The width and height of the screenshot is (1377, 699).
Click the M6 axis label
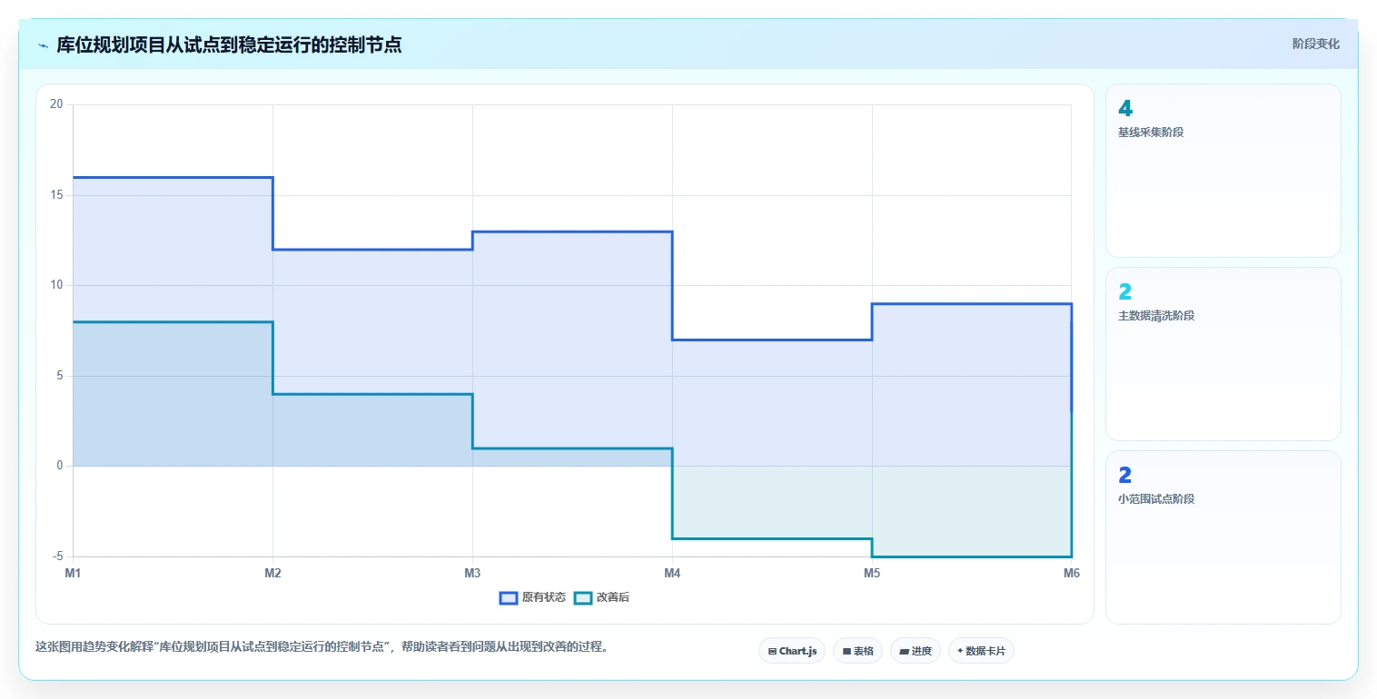(x=1071, y=573)
